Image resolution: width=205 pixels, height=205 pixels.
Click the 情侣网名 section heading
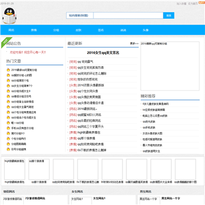[x=9, y=191]
